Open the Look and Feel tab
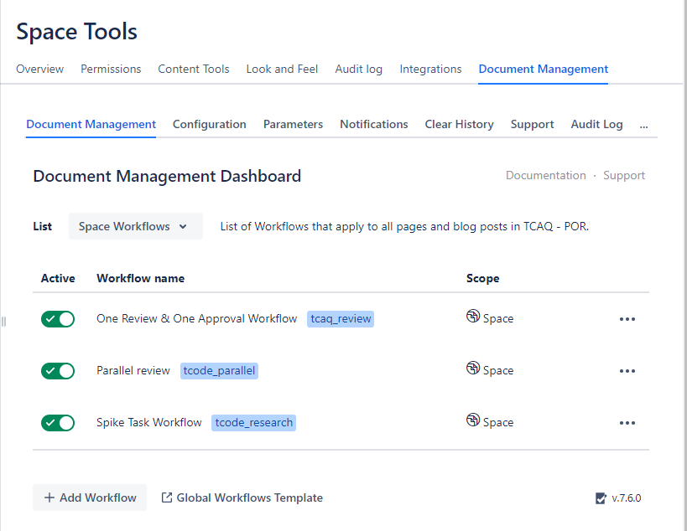The width and height of the screenshot is (687, 531). coord(282,70)
